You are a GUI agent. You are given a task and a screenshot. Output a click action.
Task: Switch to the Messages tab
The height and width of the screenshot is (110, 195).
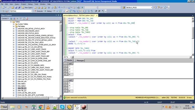[79, 61]
